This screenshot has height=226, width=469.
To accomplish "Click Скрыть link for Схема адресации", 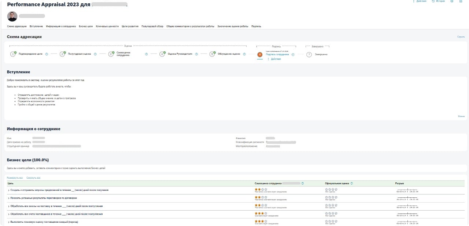I will click(x=461, y=37).
